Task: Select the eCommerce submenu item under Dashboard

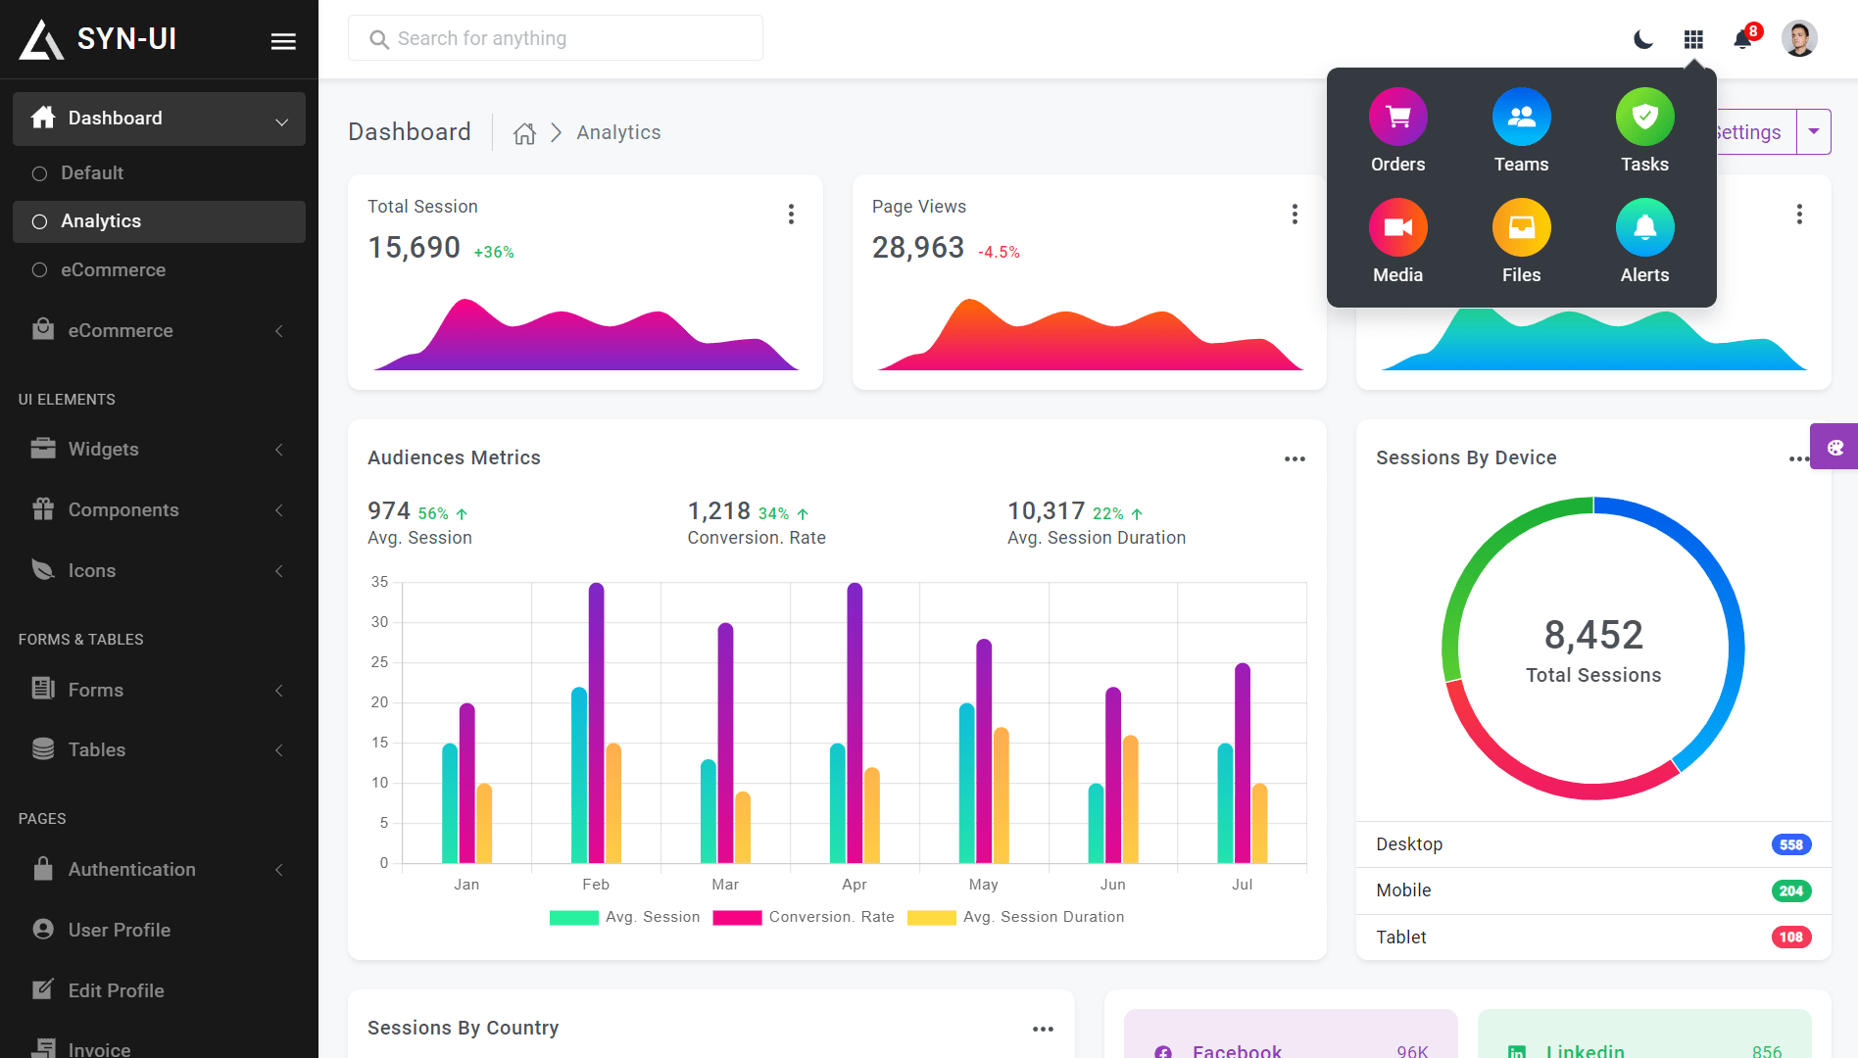Action: click(x=113, y=270)
